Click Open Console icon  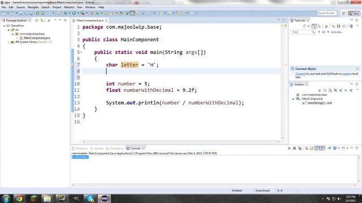pyautogui.click(x=343, y=148)
